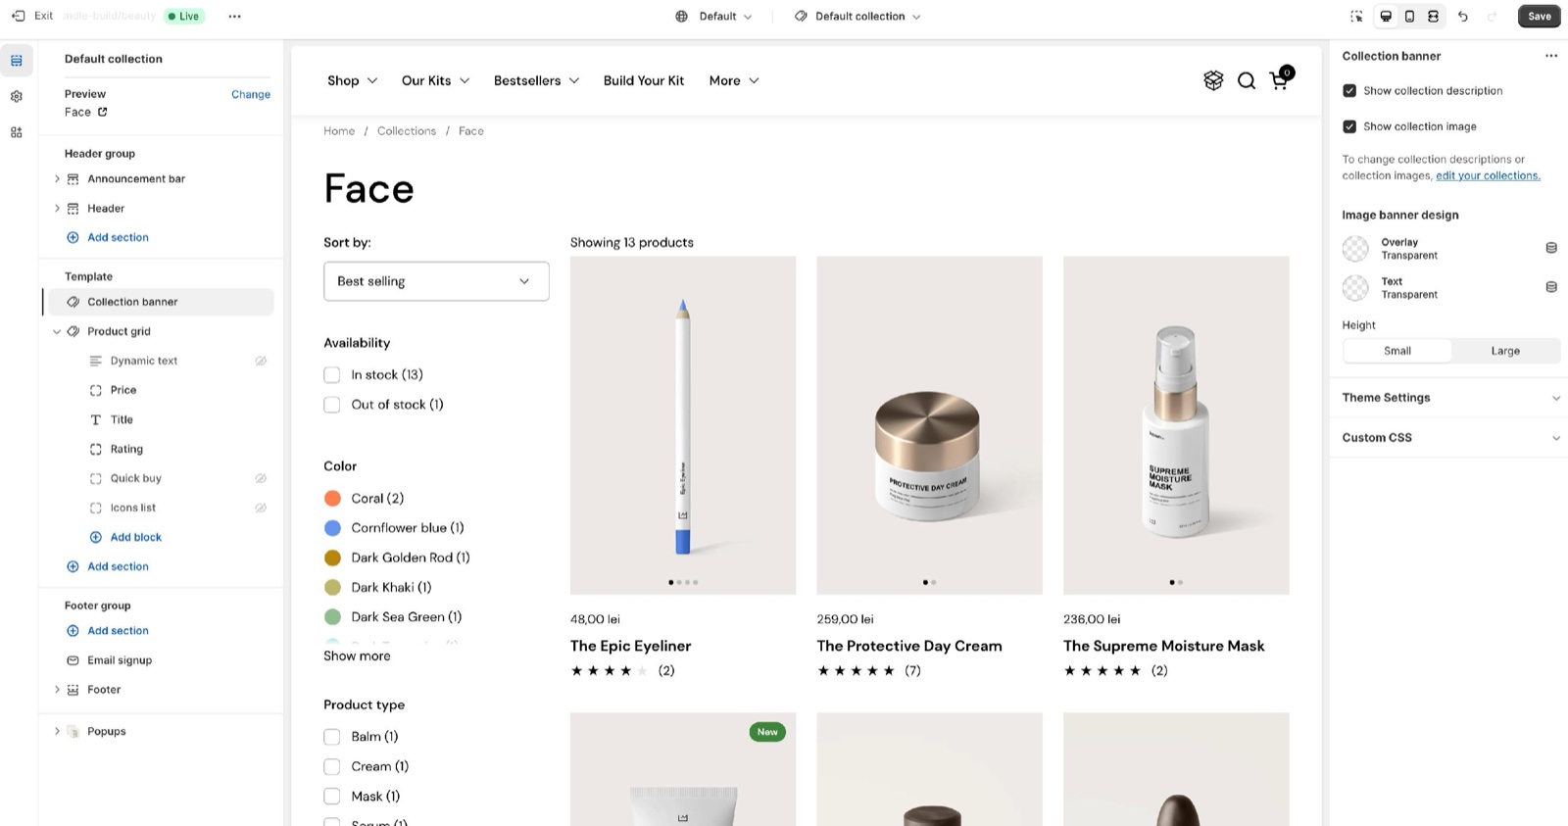Check the In stock availability filter

coord(332,374)
